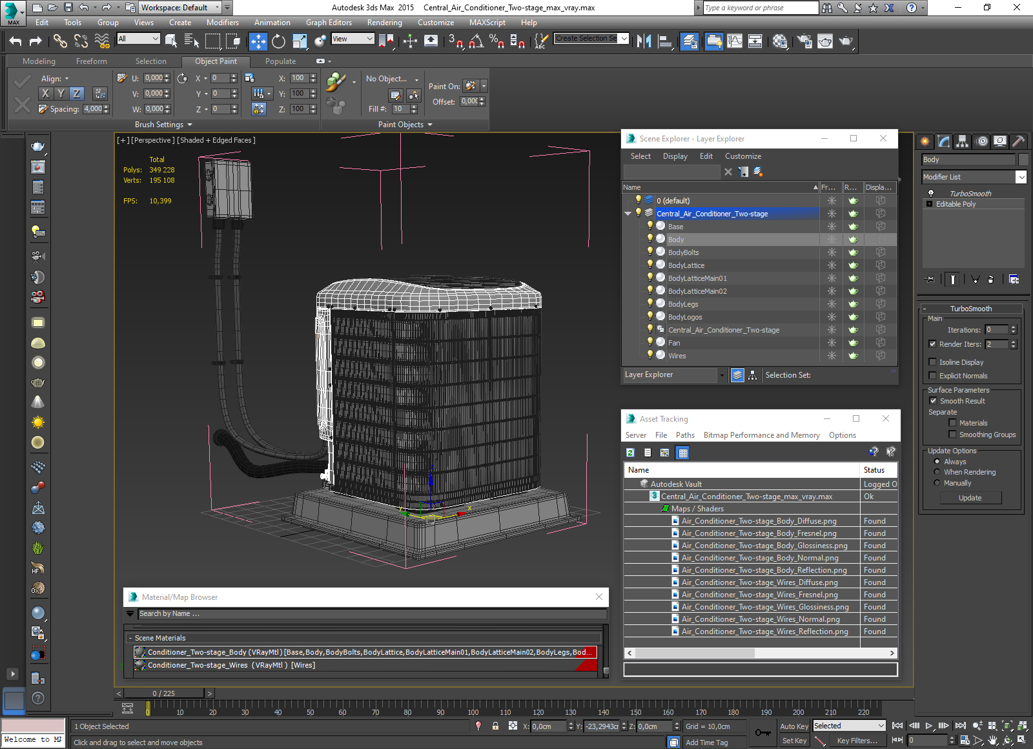Click the Asset Tracking horizontal scrollbar
Screen dimensions: 1033x749
[761, 653]
